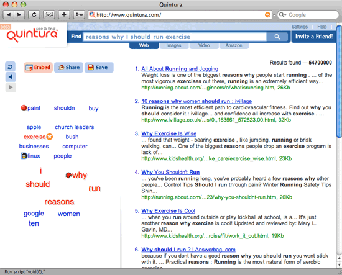Click the Share button

[68, 67]
